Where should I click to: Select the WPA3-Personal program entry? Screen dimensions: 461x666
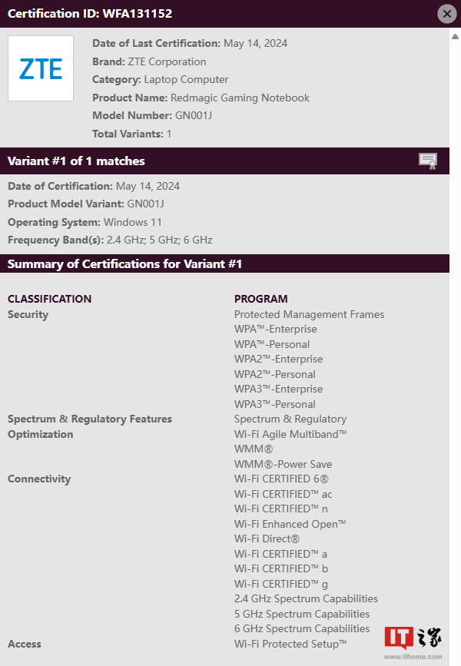275,404
